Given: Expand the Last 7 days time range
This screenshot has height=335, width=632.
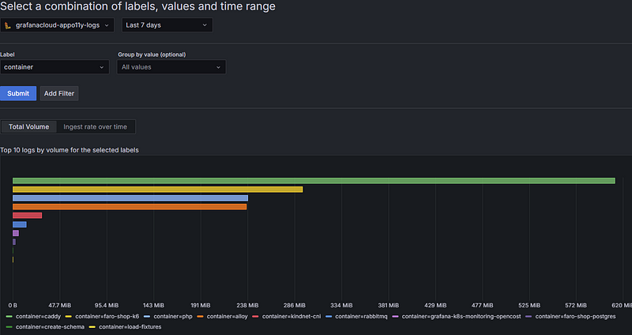Looking at the screenshot, I should (x=167, y=25).
